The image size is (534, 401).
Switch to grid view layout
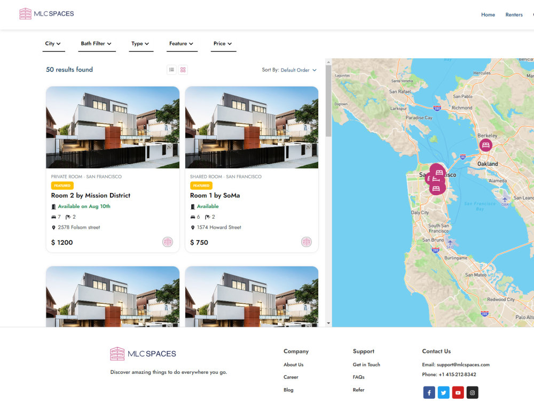click(183, 70)
